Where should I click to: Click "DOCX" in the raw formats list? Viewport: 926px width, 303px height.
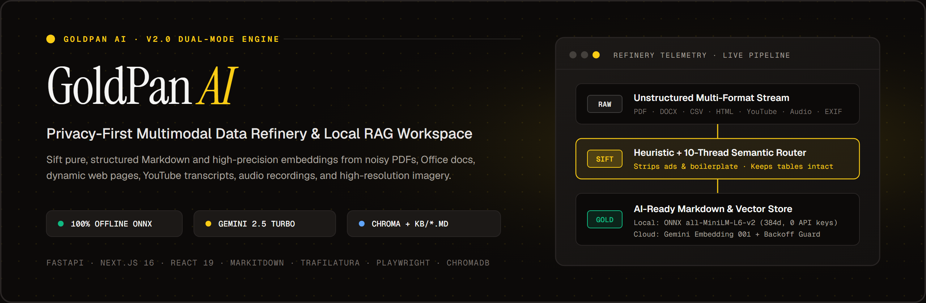(x=668, y=112)
